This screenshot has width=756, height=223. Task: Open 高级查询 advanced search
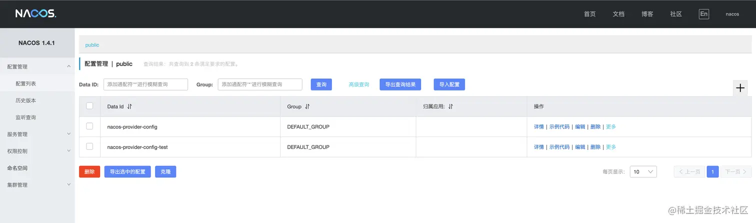click(x=359, y=84)
